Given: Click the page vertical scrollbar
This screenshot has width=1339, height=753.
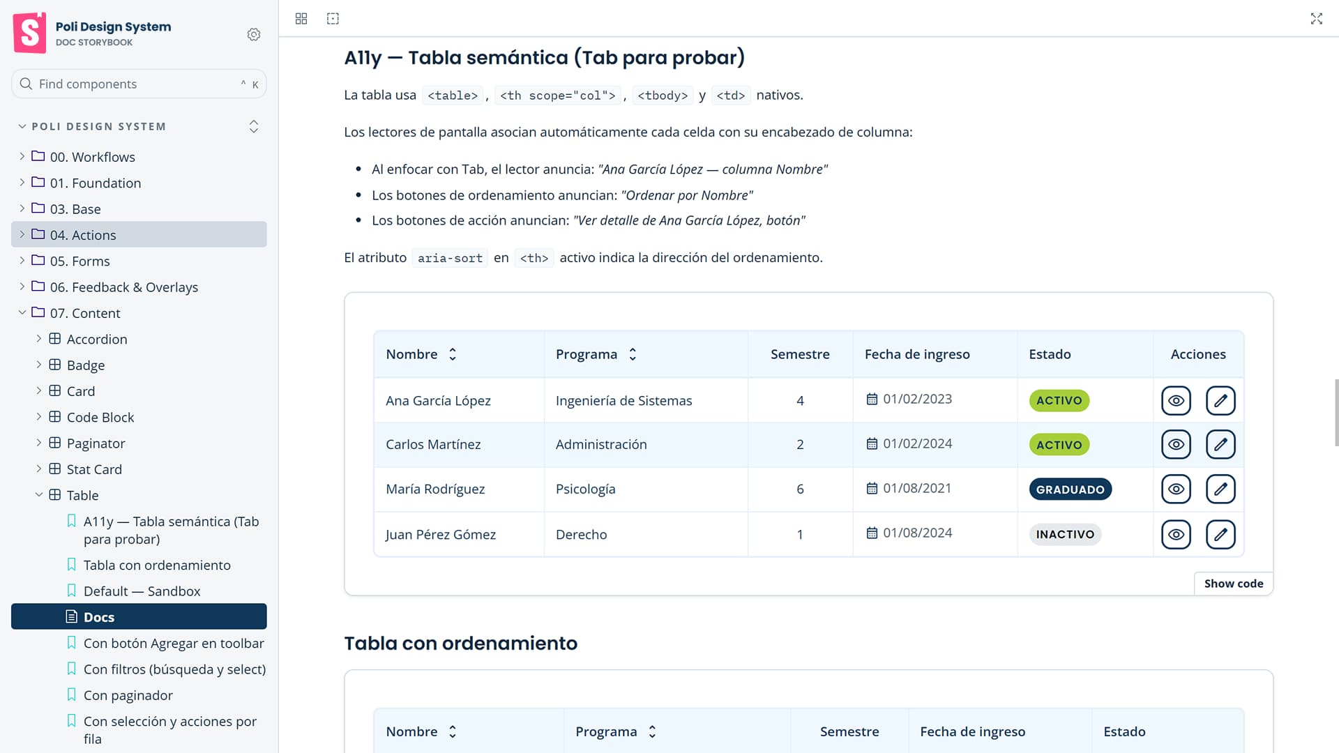Looking at the screenshot, I should tap(1336, 413).
